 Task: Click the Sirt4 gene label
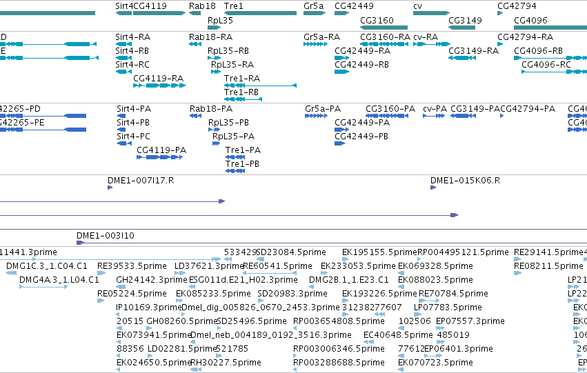pos(124,6)
